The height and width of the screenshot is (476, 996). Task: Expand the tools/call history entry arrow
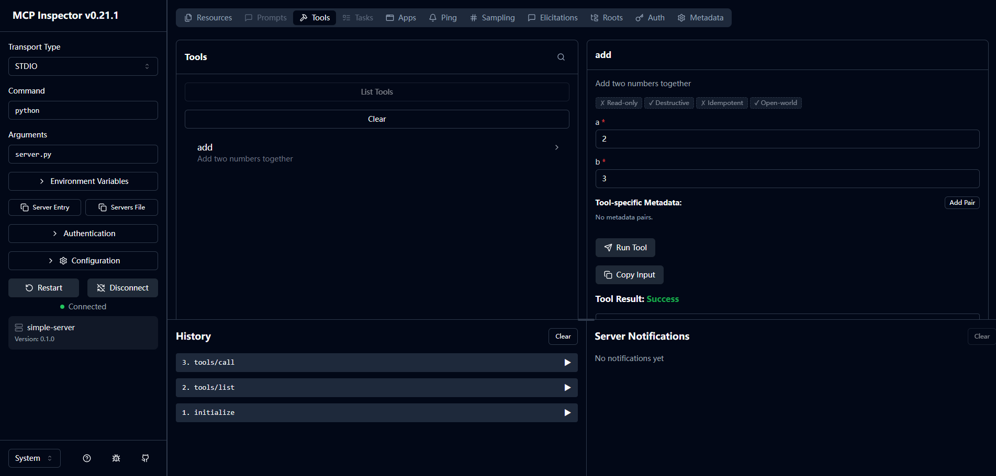tap(567, 363)
